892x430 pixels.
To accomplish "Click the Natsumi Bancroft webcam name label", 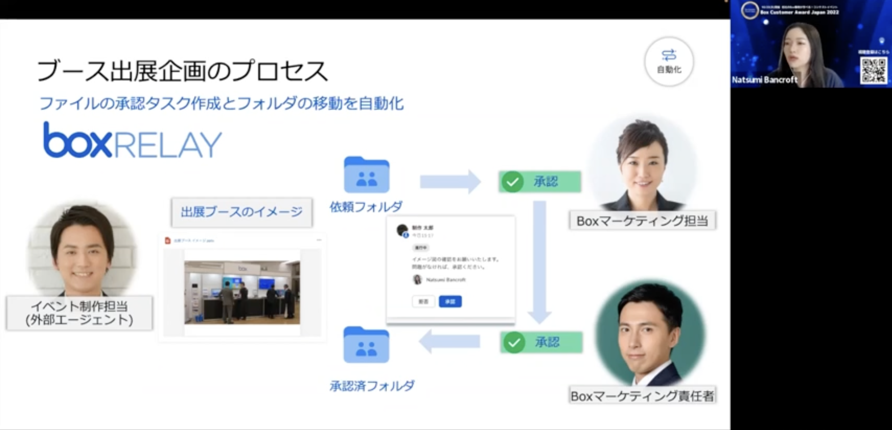I will pyautogui.click(x=765, y=80).
